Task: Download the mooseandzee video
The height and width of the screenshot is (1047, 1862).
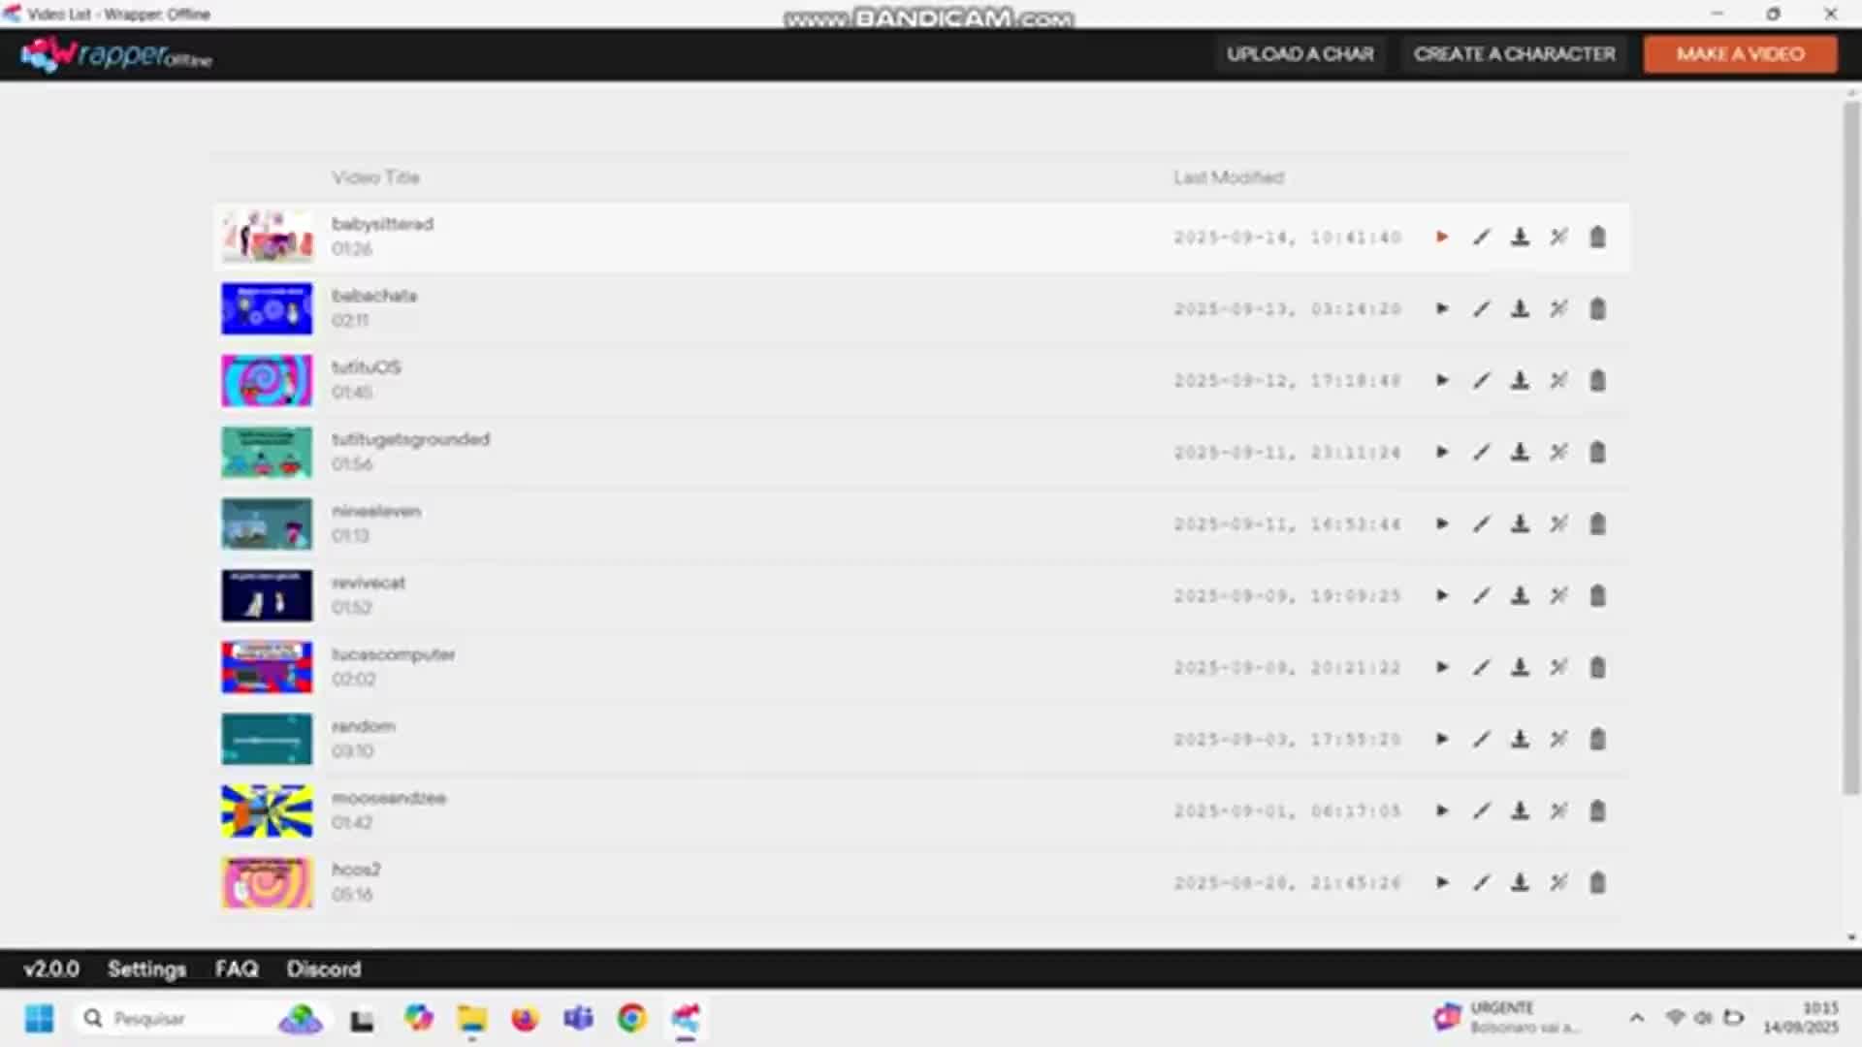Action: point(1520,810)
